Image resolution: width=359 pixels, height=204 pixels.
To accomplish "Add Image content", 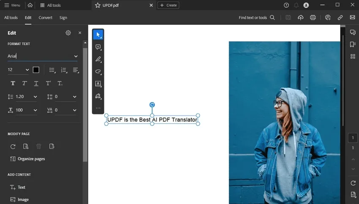I will (x=19, y=200).
